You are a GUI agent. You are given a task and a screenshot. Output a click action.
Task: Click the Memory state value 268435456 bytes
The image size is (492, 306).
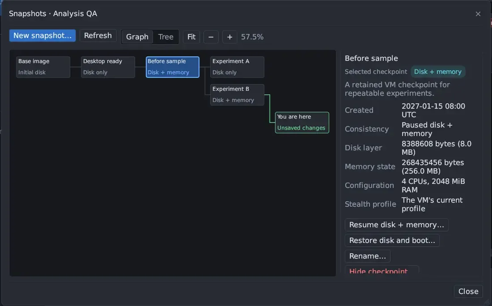pyautogui.click(x=433, y=167)
